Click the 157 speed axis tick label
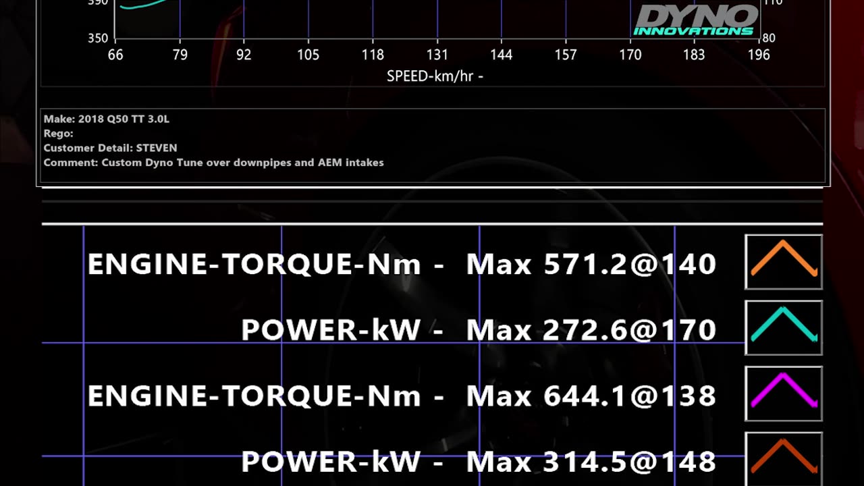Viewport: 864px width, 486px height. (566, 55)
